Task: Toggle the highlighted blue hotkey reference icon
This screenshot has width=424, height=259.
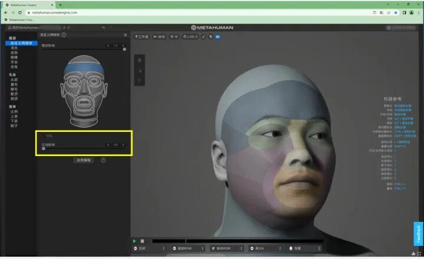Action: pyautogui.click(x=218, y=36)
